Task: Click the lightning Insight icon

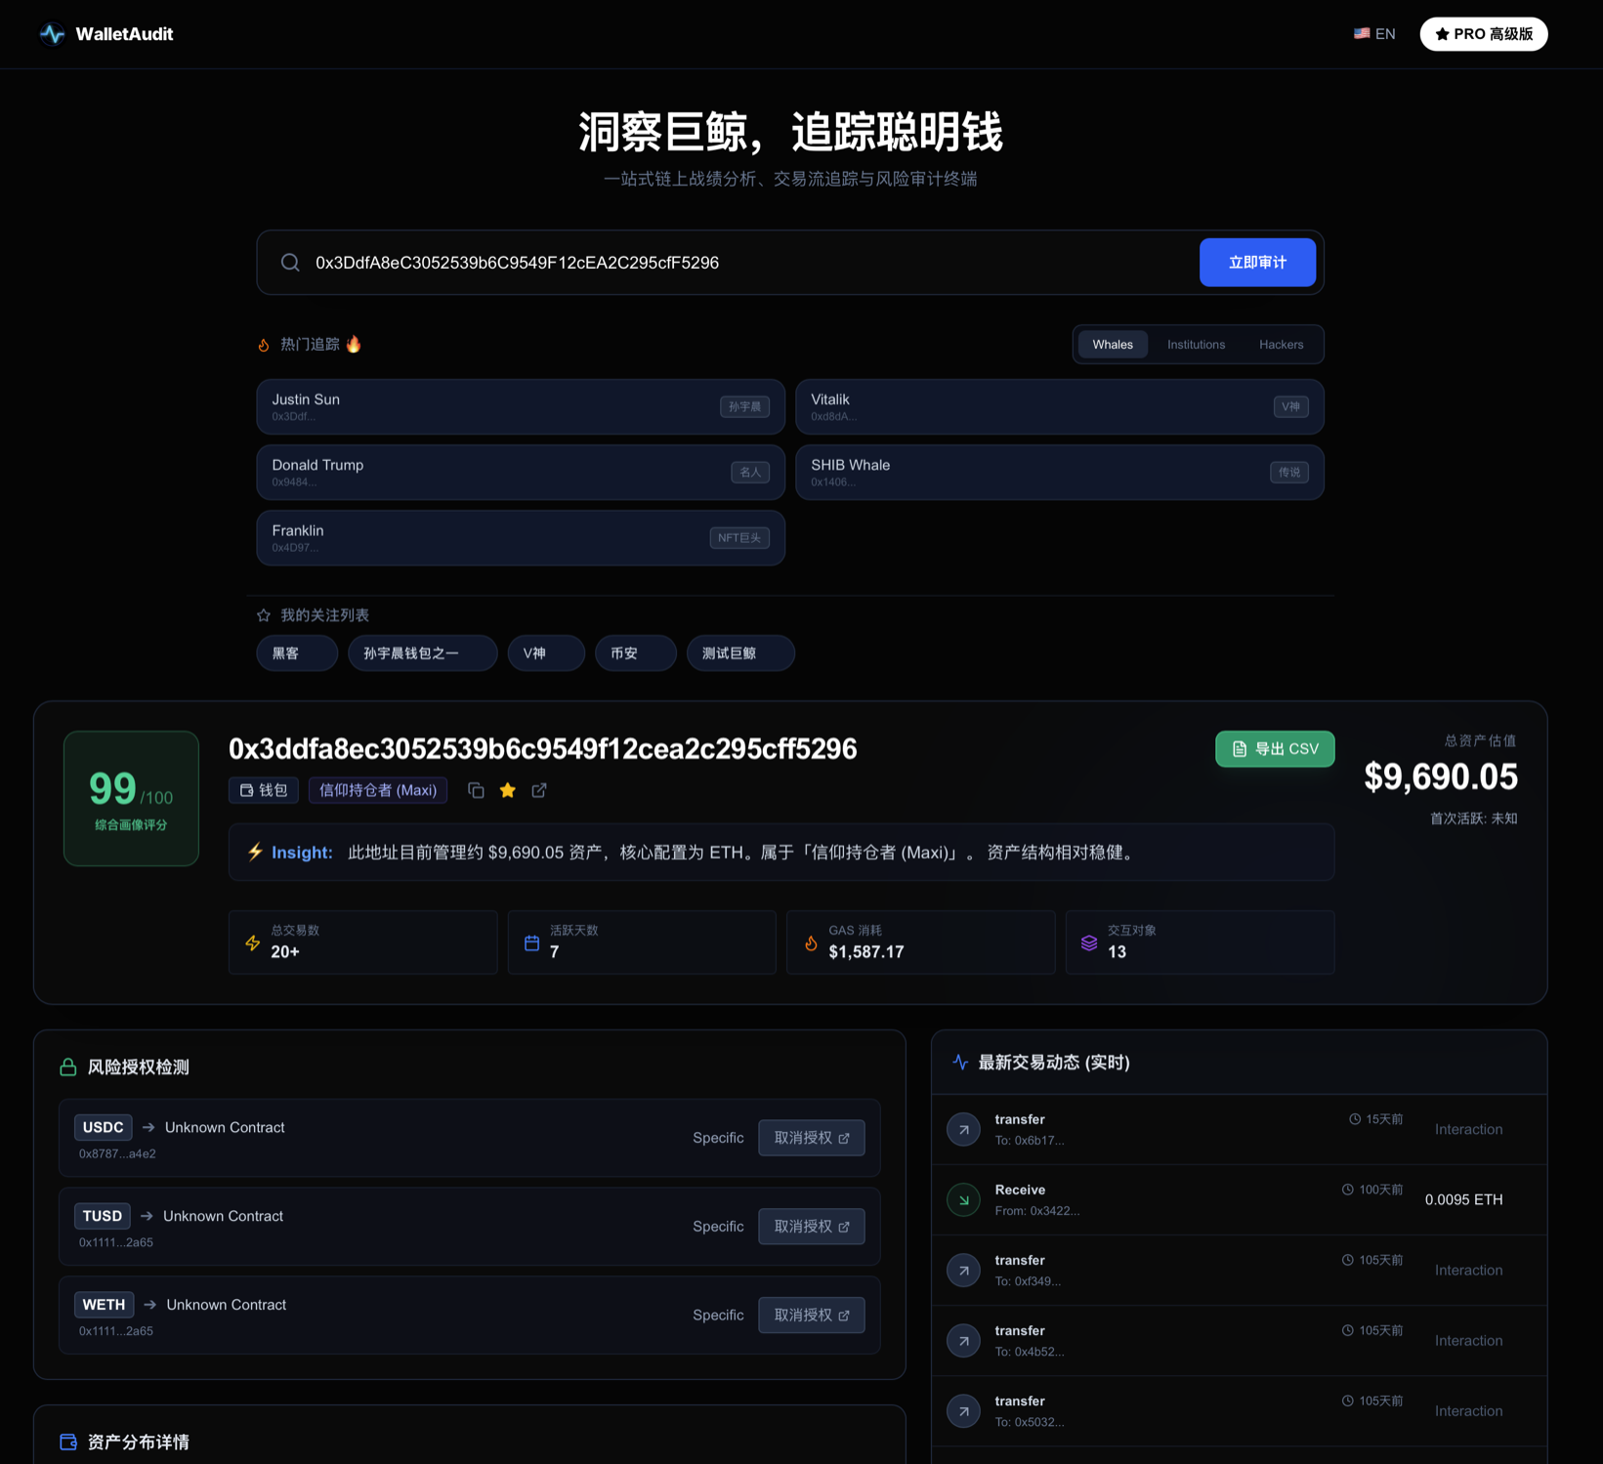Action: tap(255, 852)
